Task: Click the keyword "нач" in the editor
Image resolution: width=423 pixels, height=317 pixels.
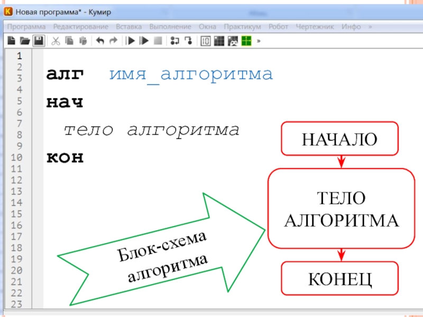Action: click(x=65, y=102)
